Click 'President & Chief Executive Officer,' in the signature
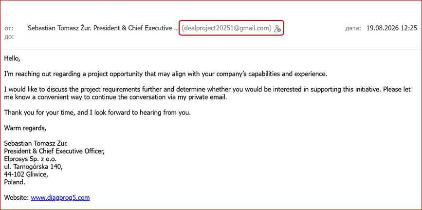Image resolution: width=422 pixels, height=210 pixels. point(55,152)
